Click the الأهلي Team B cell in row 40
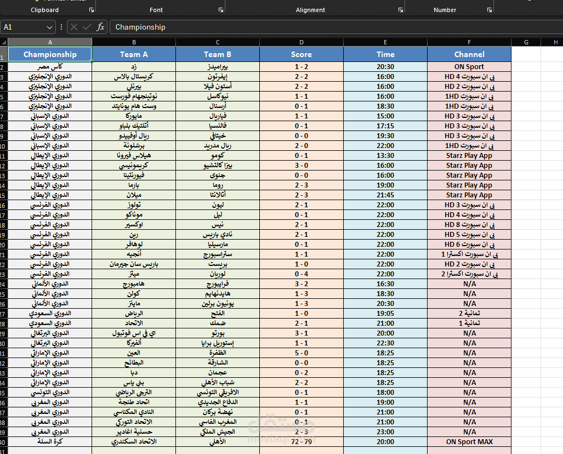Image resolution: width=563 pixels, height=454 pixels. pyautogui.click(x=218, y=442)
